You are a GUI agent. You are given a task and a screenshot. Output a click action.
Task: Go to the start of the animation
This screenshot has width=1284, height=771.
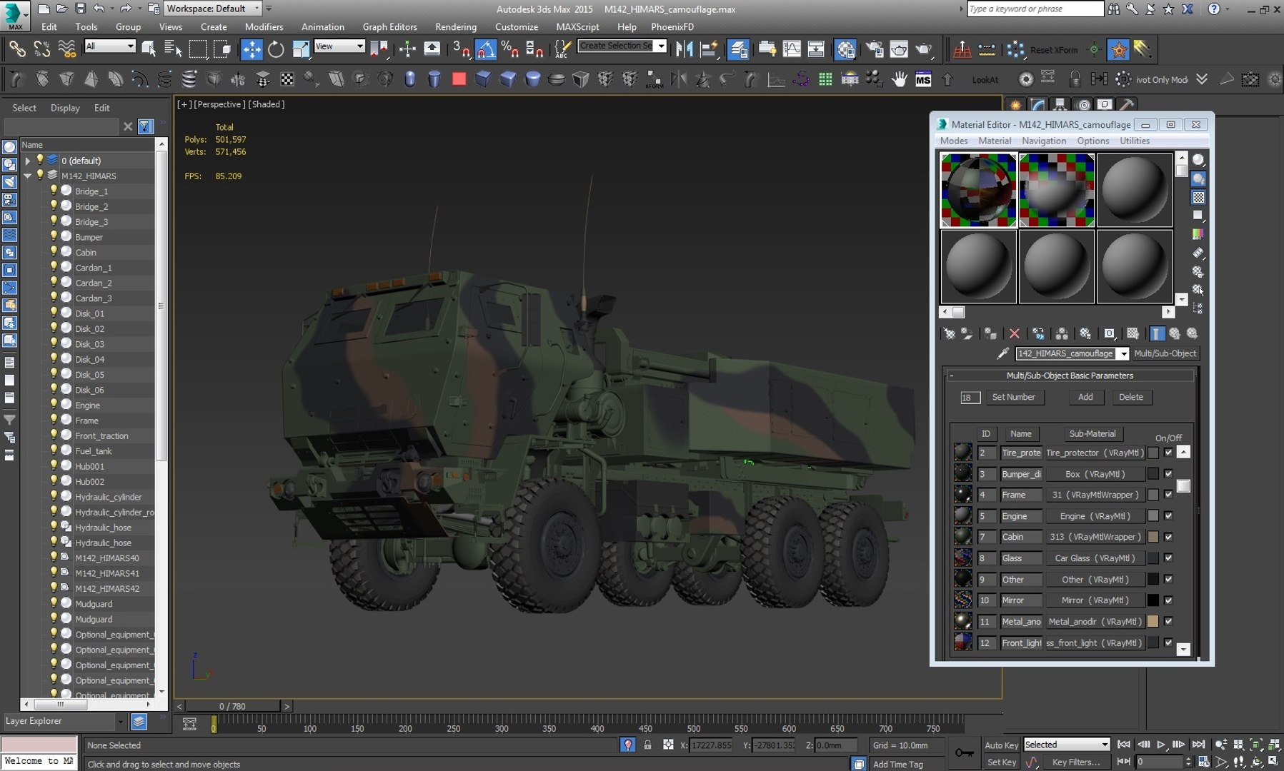coord(1124,745)
